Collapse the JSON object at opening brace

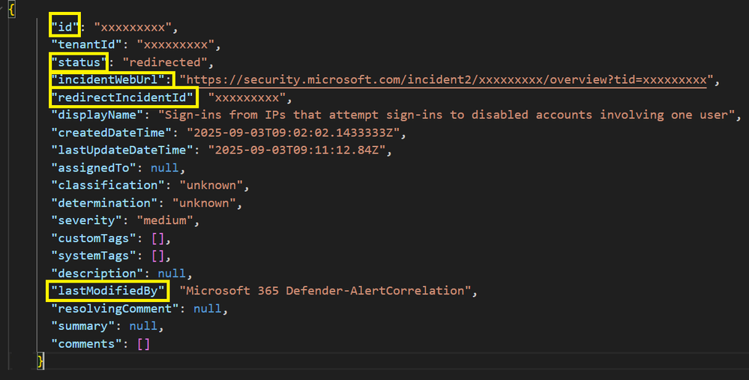[x=11, y=10]
